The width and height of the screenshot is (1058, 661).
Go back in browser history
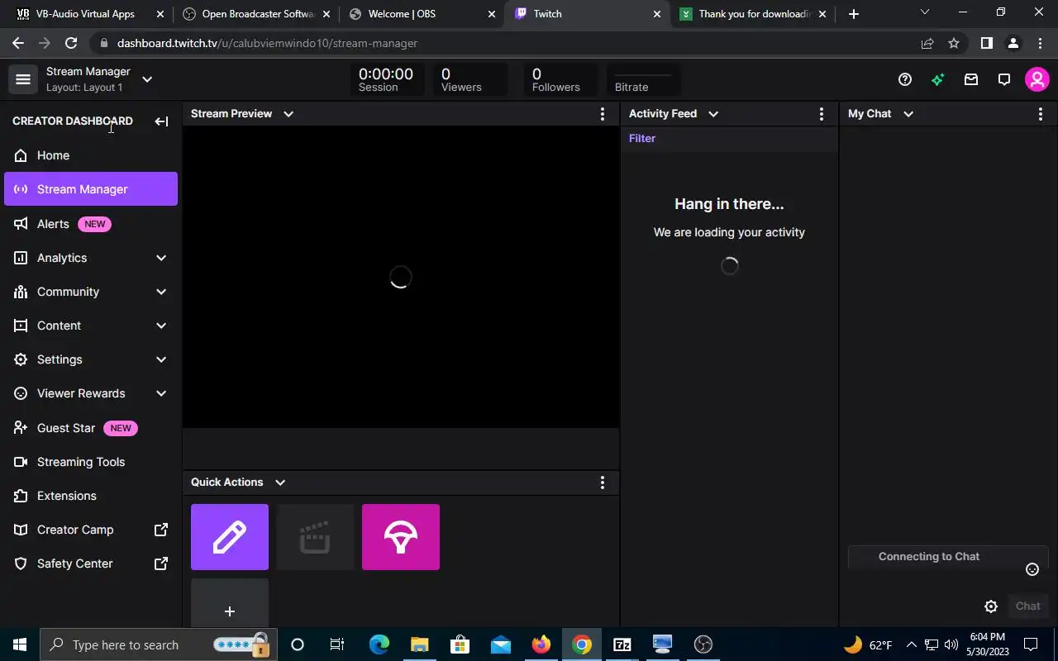point(18,43)
